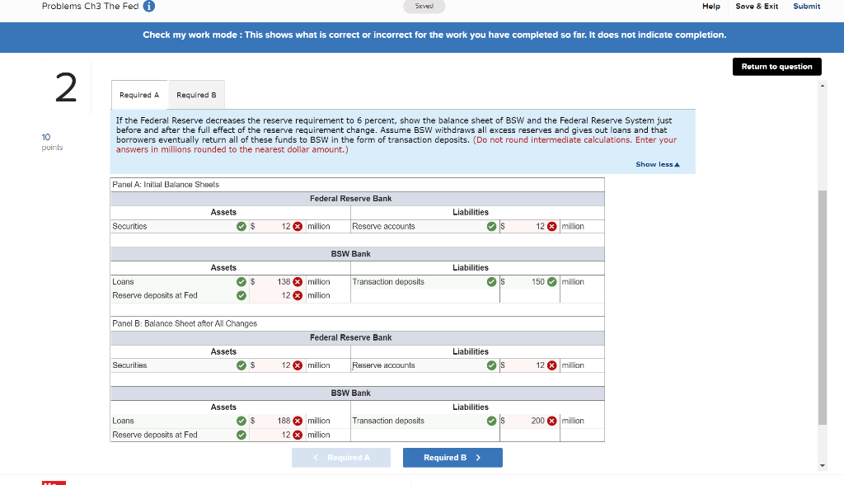Open Help

710,7
